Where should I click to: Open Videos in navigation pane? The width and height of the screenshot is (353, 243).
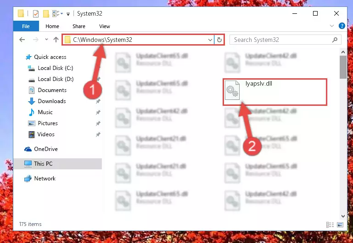pyautogui.click(x=46, y=134)
